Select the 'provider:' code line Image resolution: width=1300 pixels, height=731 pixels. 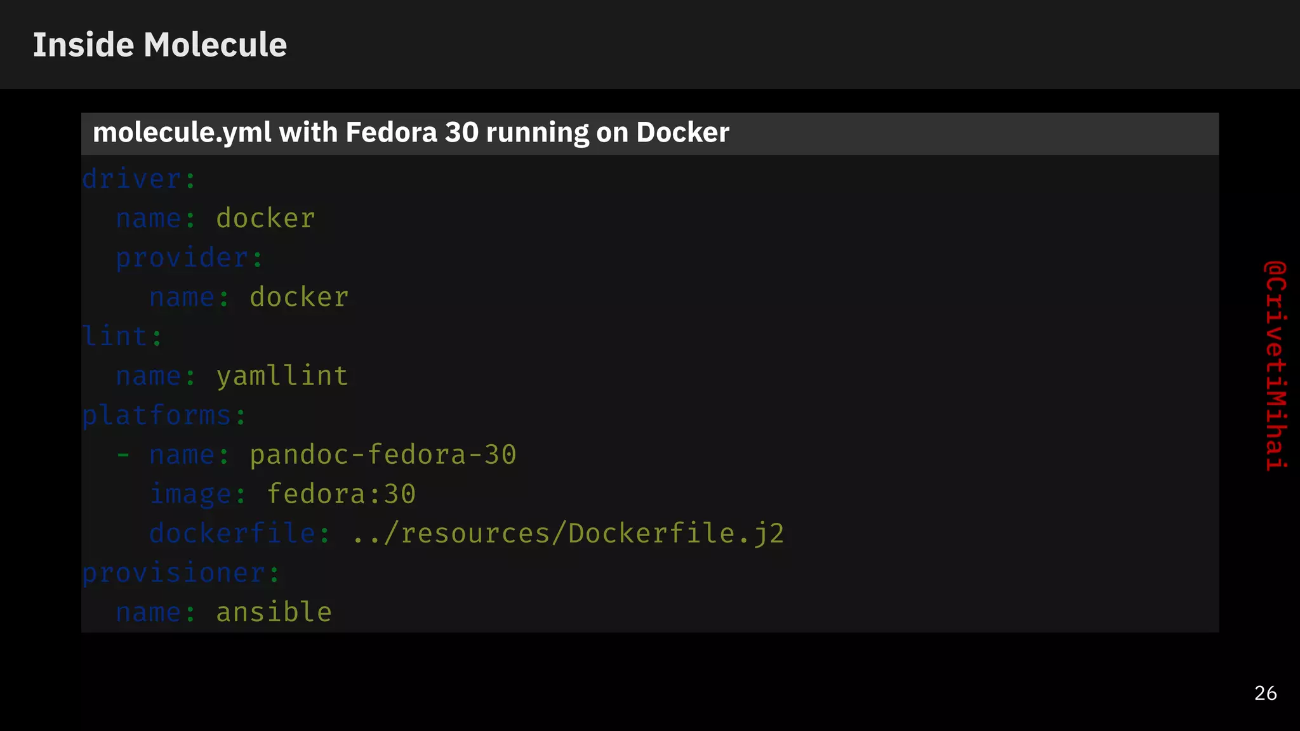point(189,258)
